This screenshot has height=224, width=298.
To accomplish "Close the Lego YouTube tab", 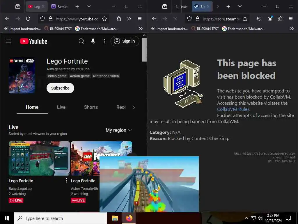I will [43, 6].
